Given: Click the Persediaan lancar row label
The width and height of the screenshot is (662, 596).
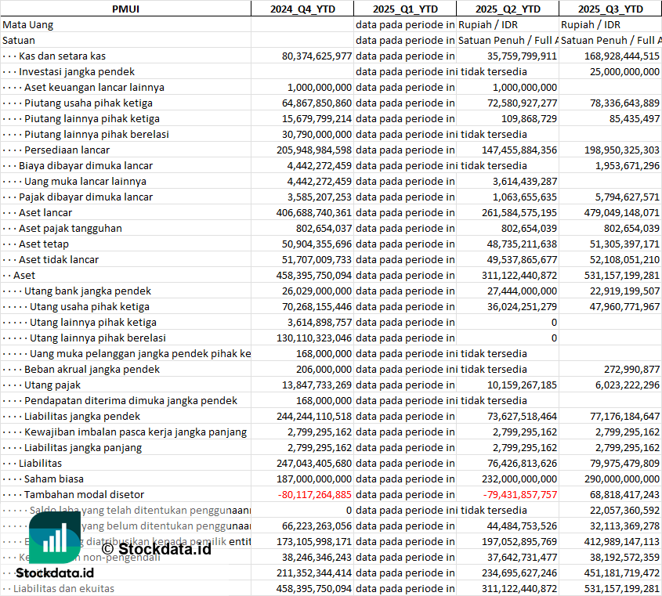Looking at the screenshot, I should point(67,150).
